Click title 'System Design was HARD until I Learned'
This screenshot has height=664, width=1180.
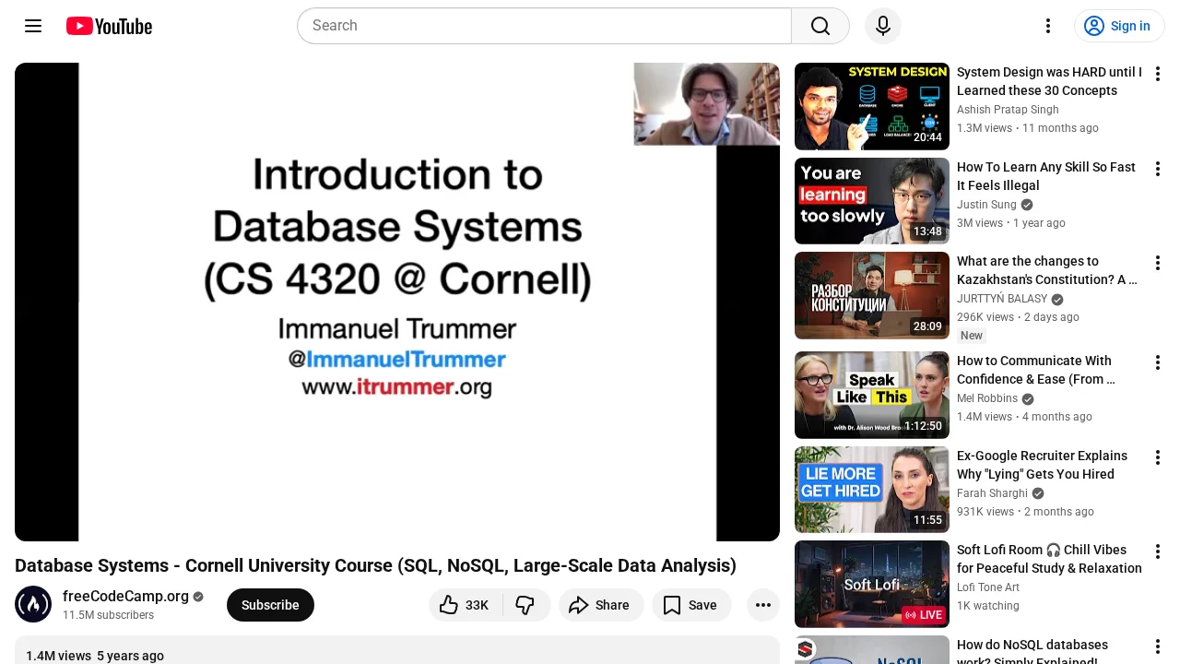pos(1049,81)
